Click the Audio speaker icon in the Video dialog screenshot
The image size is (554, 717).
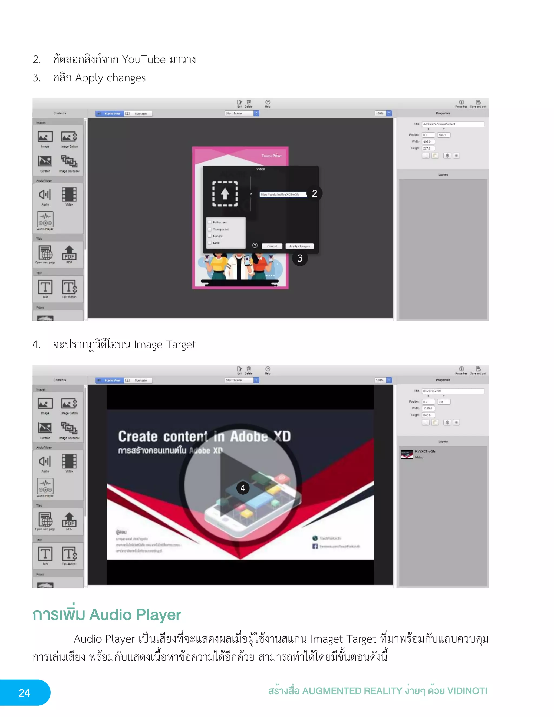[45, 194]
